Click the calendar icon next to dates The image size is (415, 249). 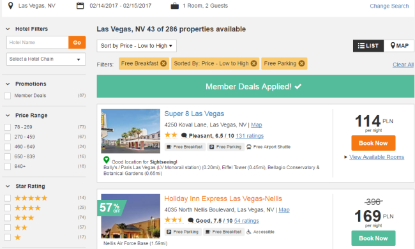point(80,6)
